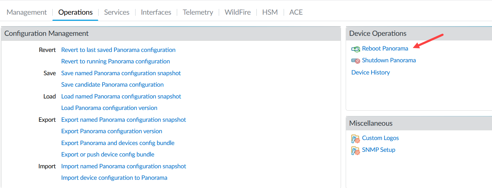Viewport: 492px width, 188px height.
Task: Import device configuration to Panorama
Action: (x=114, y=178)
